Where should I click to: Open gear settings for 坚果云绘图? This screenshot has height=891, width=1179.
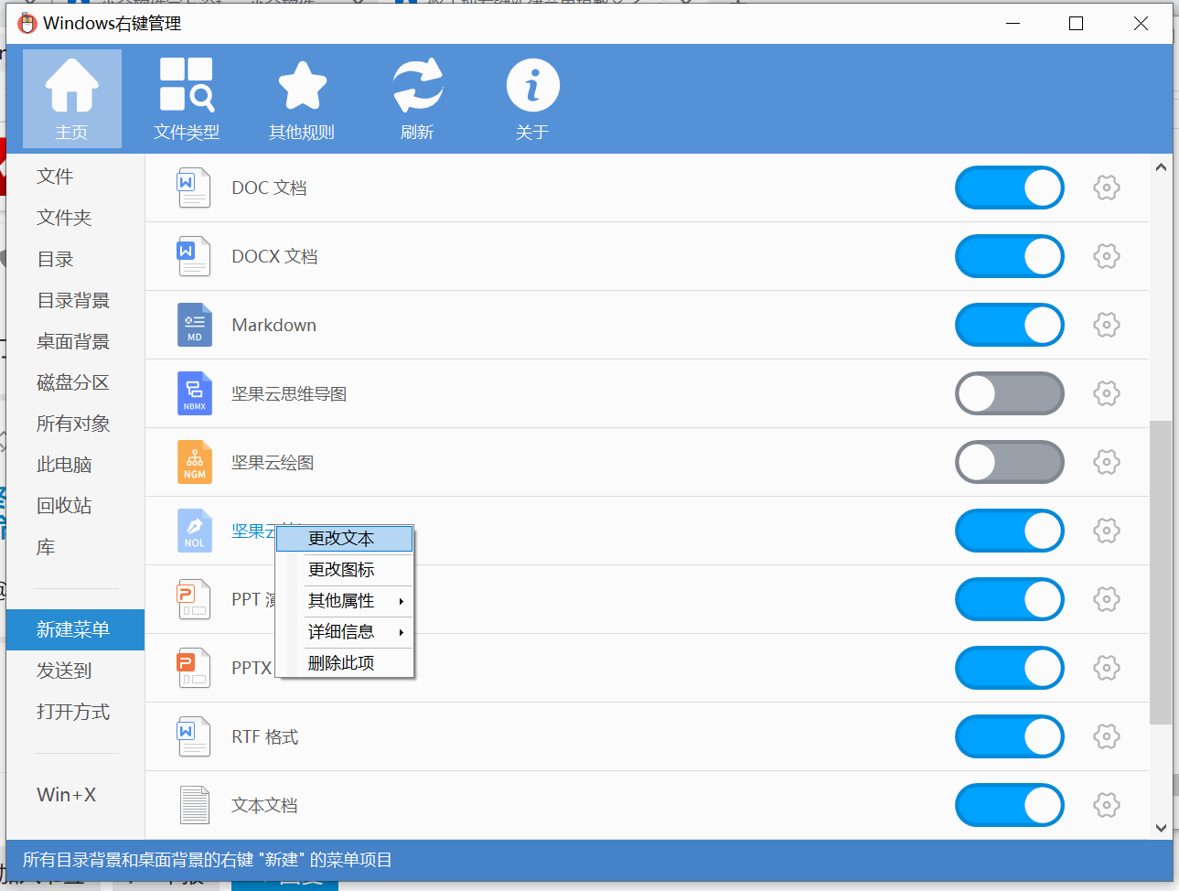click(x=1106, y=462)
